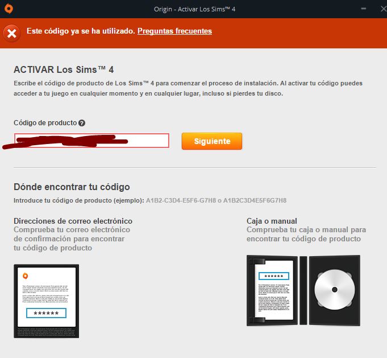387x358 pixels.
Task: Click 'Este código ya se ha utilizado' message
Action: [x=81, y=31]
